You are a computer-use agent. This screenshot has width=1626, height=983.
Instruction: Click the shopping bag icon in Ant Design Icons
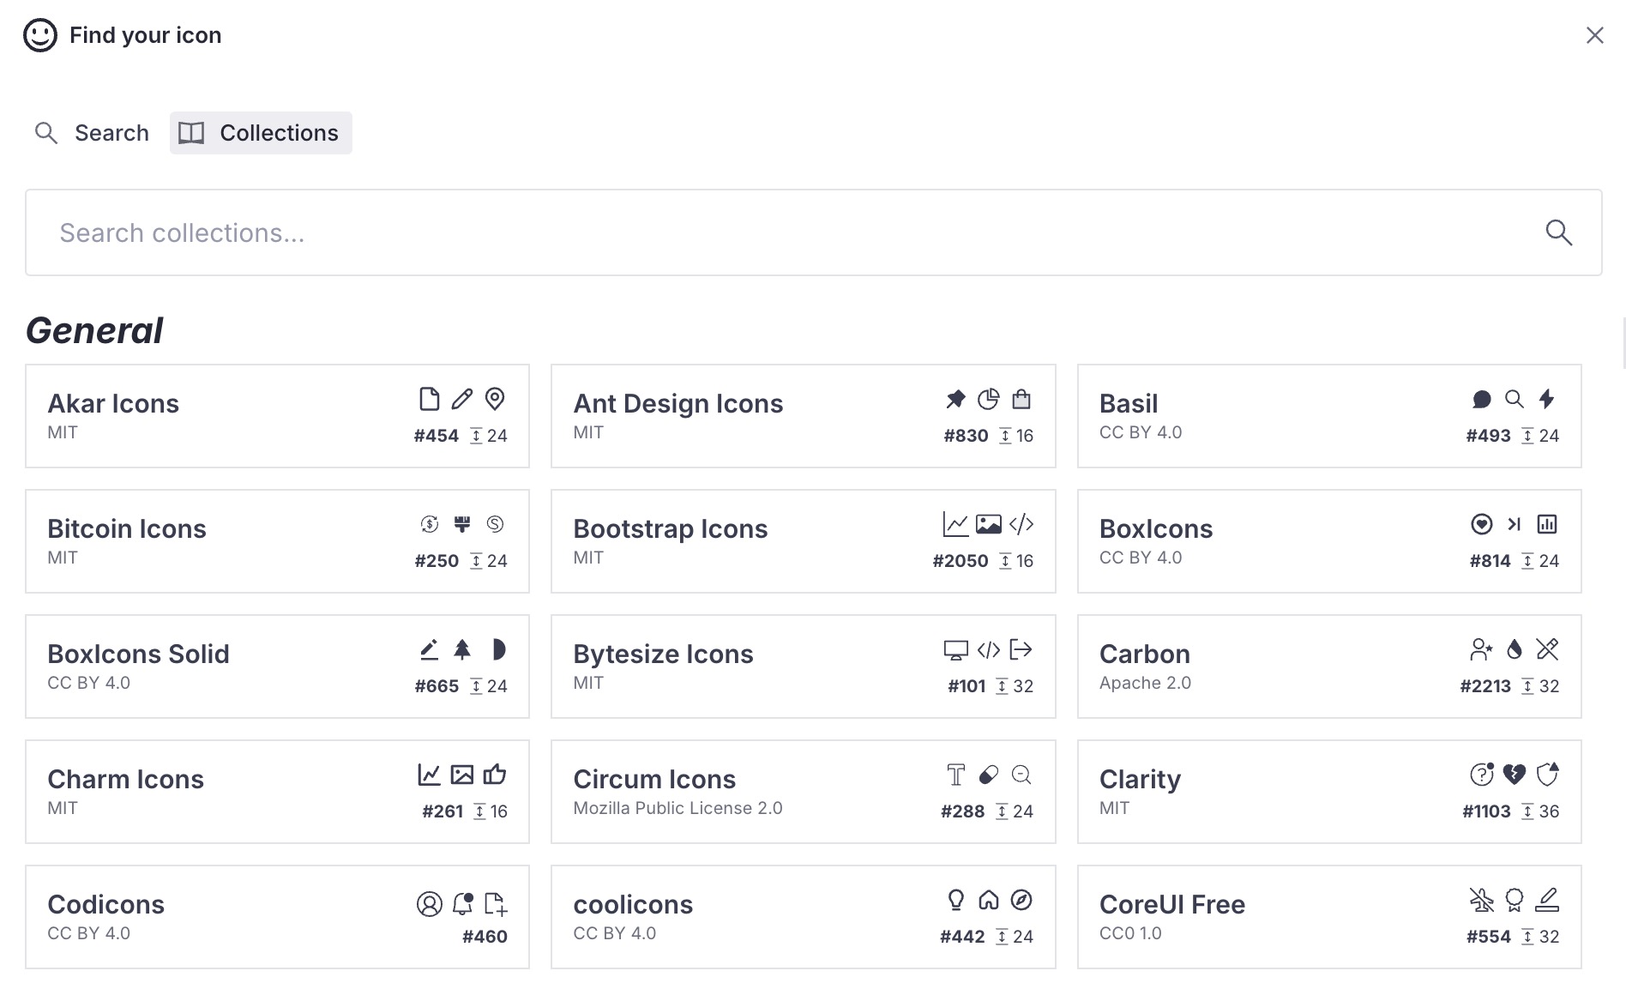tap(1021, 399)
